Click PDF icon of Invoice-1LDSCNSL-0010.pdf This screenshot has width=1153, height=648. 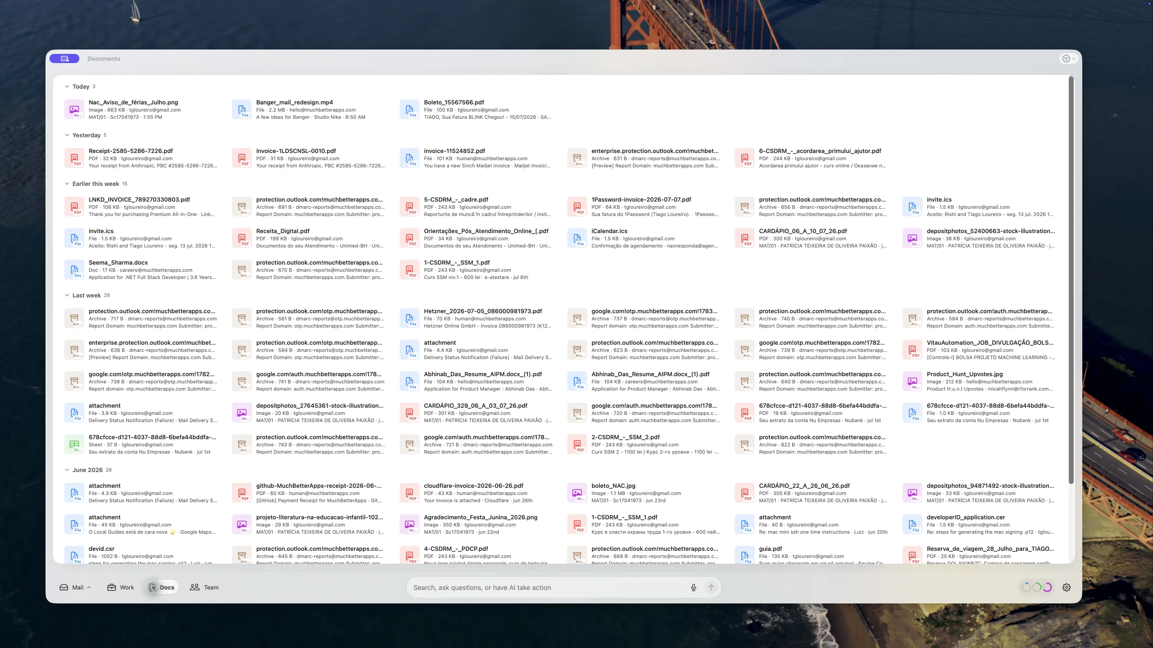click(x=242, y=158)
